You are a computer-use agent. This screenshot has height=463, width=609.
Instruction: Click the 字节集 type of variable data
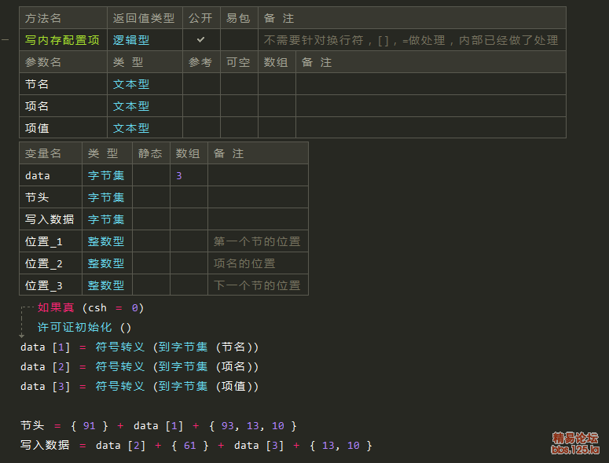(106, 175)
